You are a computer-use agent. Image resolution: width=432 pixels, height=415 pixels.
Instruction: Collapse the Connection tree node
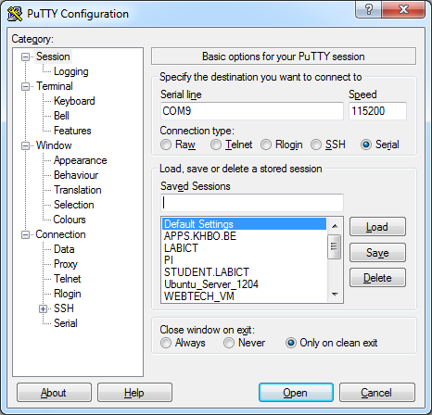coord(25,234)
